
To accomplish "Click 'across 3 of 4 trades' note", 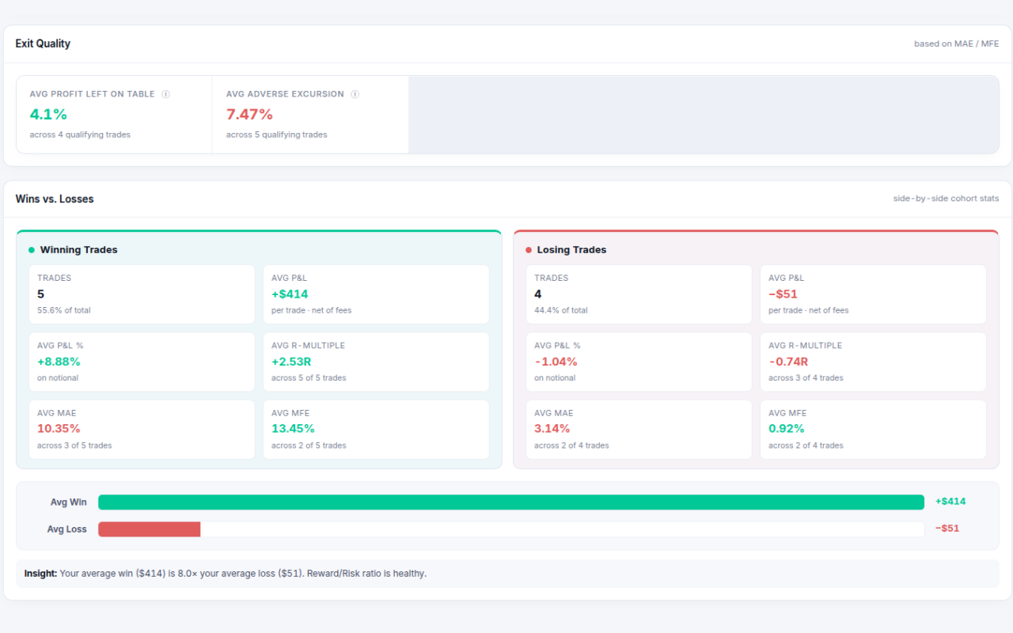I will pyautogui.click(x=806, y=378).
